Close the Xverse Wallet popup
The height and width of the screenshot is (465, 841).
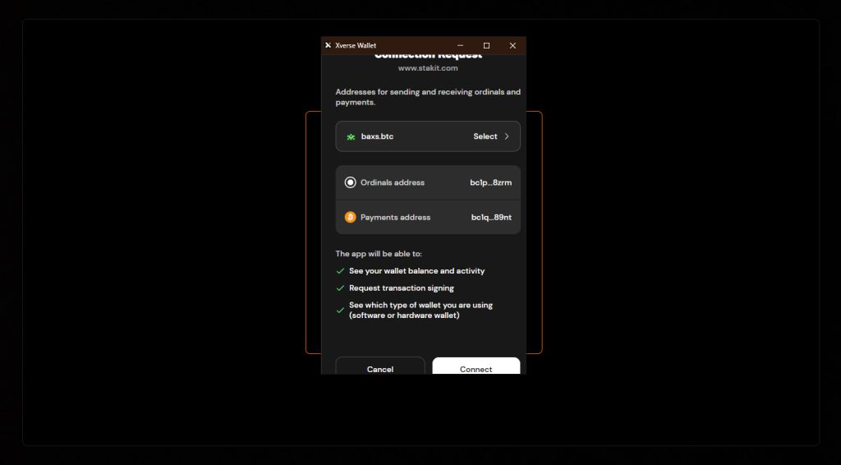512,45
